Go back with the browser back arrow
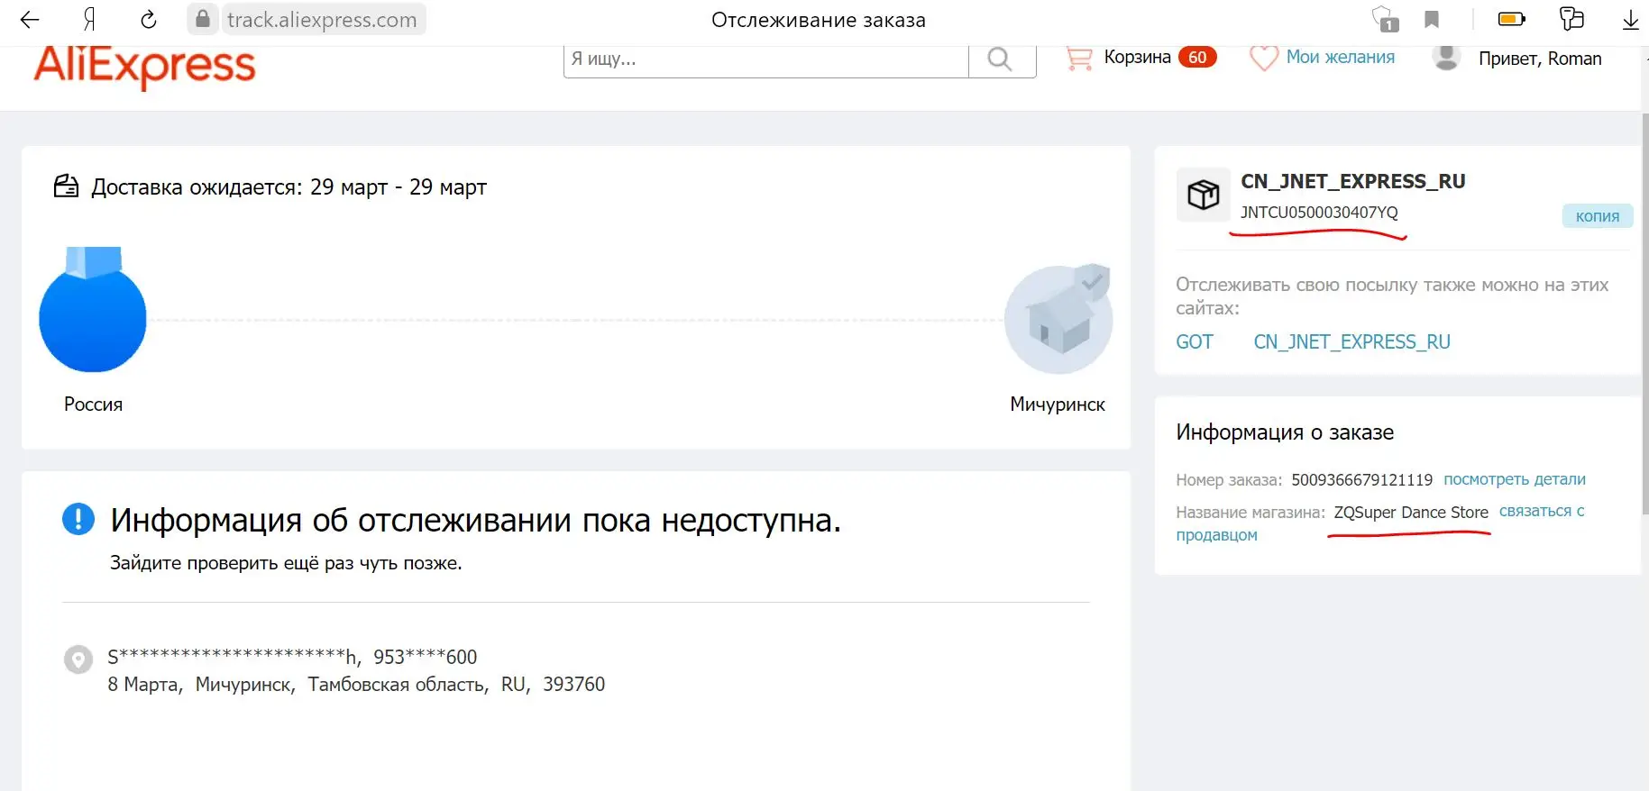This screenshot has width=1649, height=791. click(x=30, y=20)
